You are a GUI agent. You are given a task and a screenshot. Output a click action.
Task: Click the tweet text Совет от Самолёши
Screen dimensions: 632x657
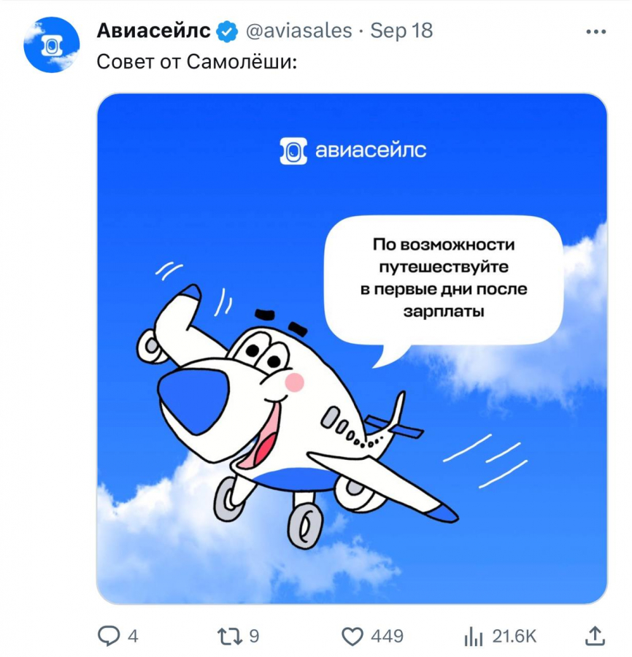(197, 62)
